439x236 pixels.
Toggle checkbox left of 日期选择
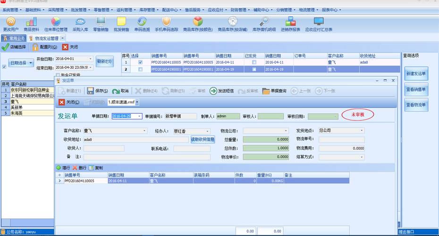(4, 67)
